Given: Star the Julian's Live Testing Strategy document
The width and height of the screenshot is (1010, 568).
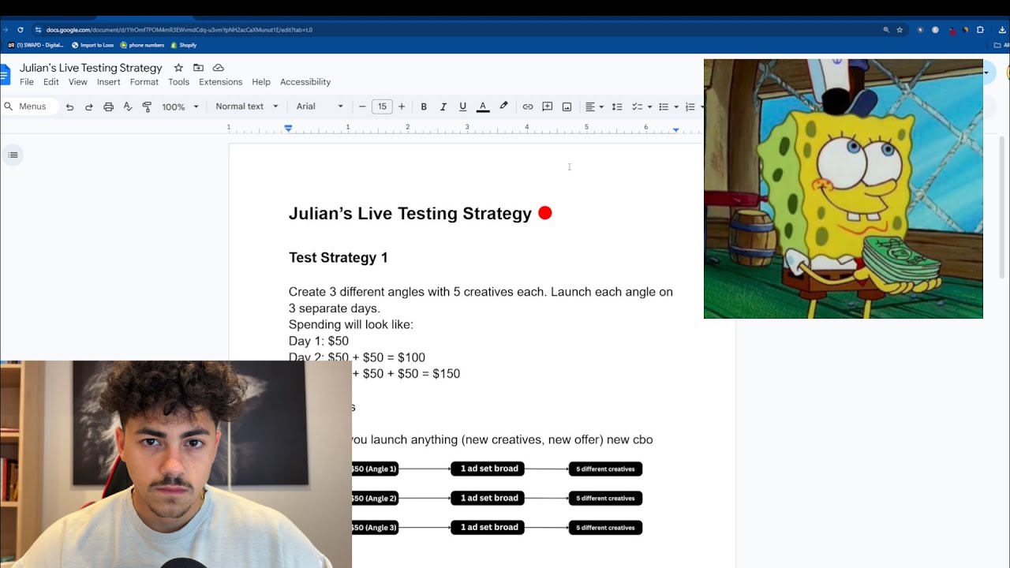Looking at the screenshot, I should tap(178, 68).
